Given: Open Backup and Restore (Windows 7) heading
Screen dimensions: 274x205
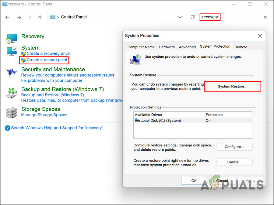Looking at the screenshot, I should tap(62, 89).
